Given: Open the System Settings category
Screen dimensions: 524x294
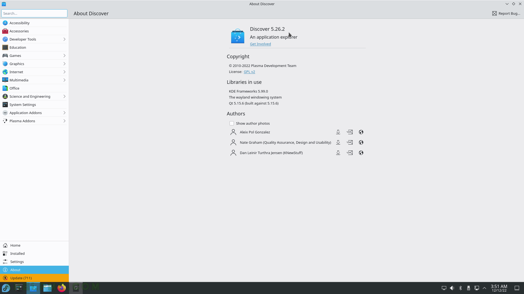Looking at the screenshot, I should pyautogui.click(x=34, y=105).
